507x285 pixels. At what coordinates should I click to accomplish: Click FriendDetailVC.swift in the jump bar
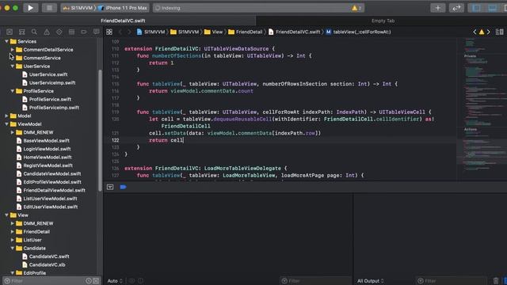coord(294,32)
